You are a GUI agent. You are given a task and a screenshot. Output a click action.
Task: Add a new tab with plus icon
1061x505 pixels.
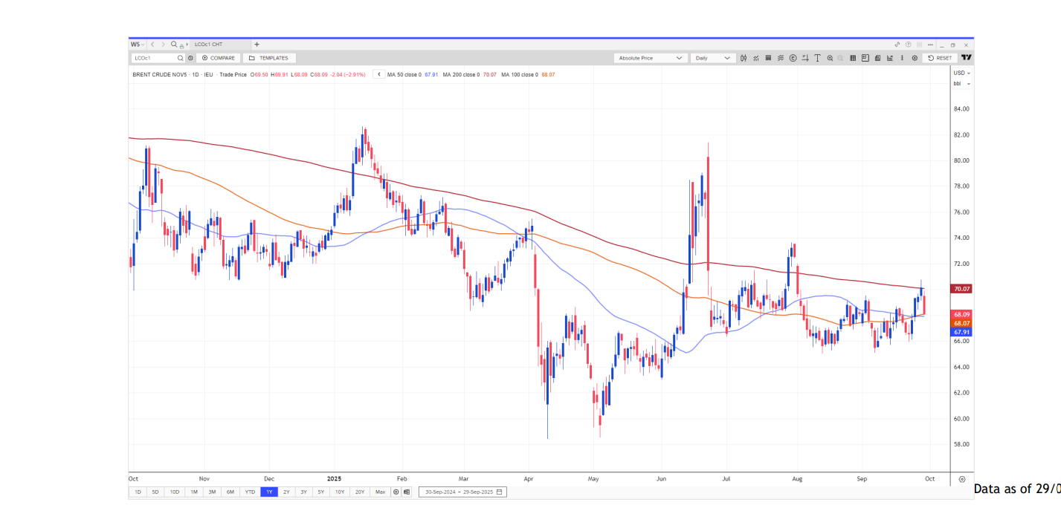pos(257,45)
